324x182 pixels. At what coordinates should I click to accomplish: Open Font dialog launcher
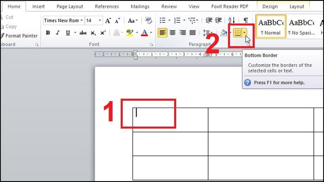(x=151, y=44)
